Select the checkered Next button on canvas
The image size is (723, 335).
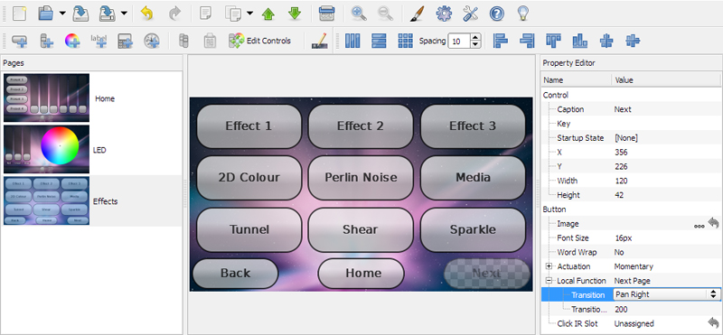[486, 274]
